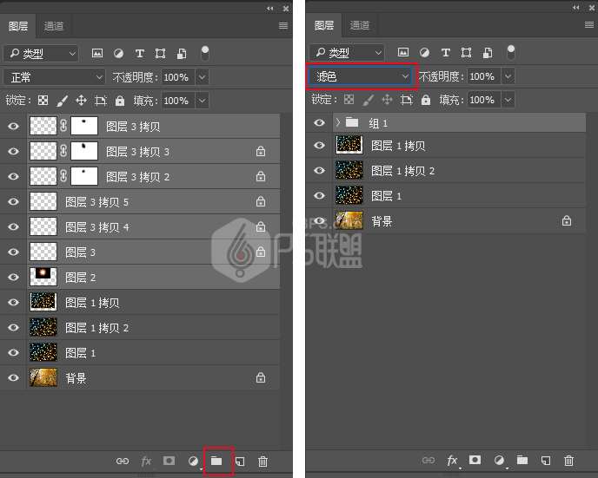Select 背景 layer thumbnail in right panel
598x478 pixels.
click(349, 220)
